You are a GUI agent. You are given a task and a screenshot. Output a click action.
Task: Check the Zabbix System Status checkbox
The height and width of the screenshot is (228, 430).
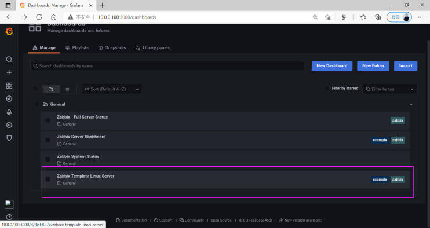(x=48, y=160)
